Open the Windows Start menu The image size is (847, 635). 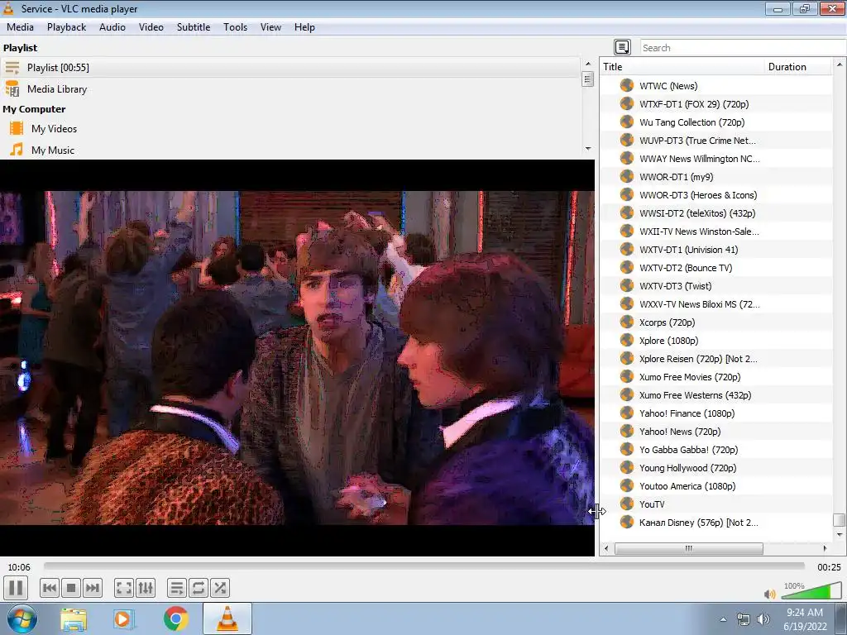[22, 618]
